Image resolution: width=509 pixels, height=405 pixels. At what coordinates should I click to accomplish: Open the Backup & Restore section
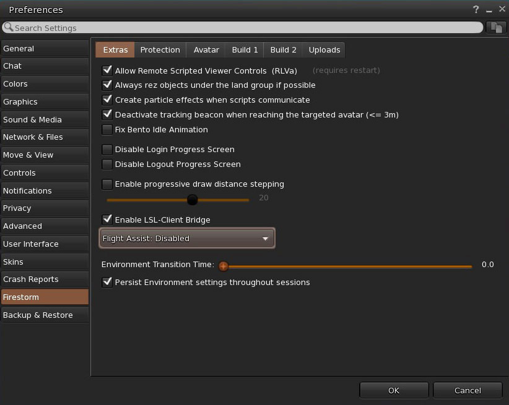coord(45,315)
